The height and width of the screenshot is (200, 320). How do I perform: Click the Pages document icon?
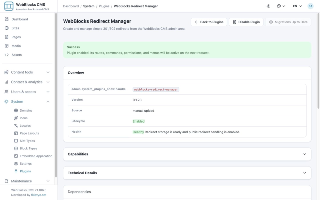(7, 37)
